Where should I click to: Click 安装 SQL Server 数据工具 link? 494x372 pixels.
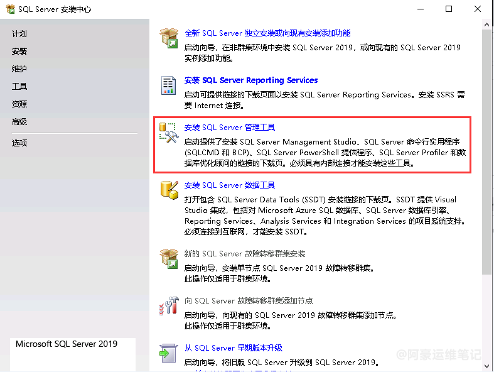(229, 185)
